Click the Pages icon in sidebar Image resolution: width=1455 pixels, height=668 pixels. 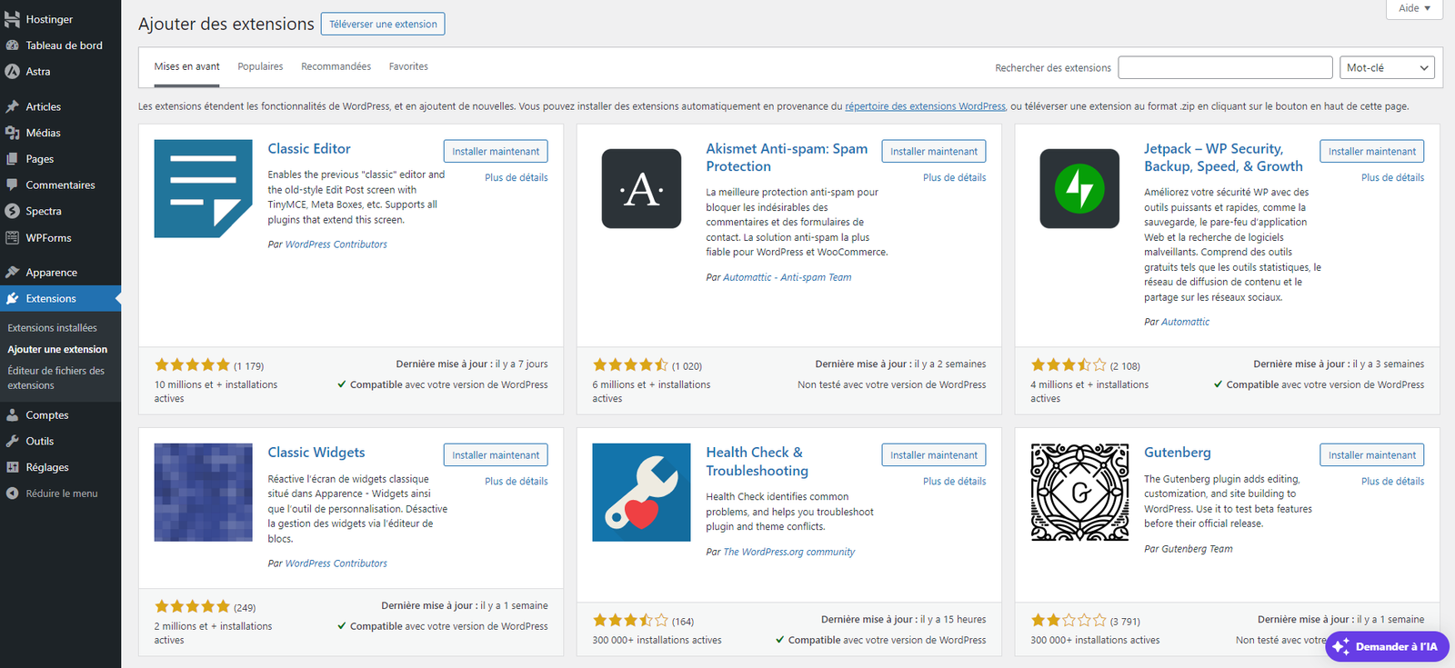pyautogui.click(x=12, y=159)
